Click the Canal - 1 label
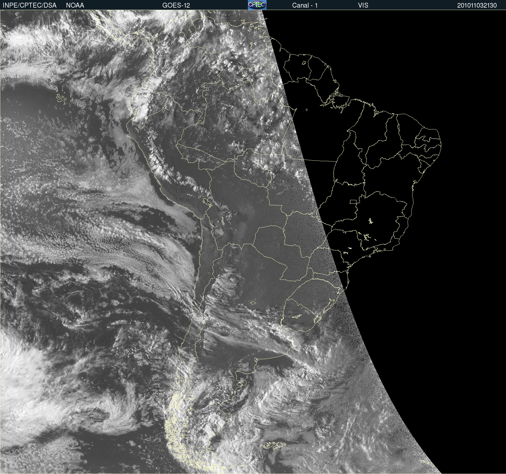The image size is (506, 474). tap(305, 5)
